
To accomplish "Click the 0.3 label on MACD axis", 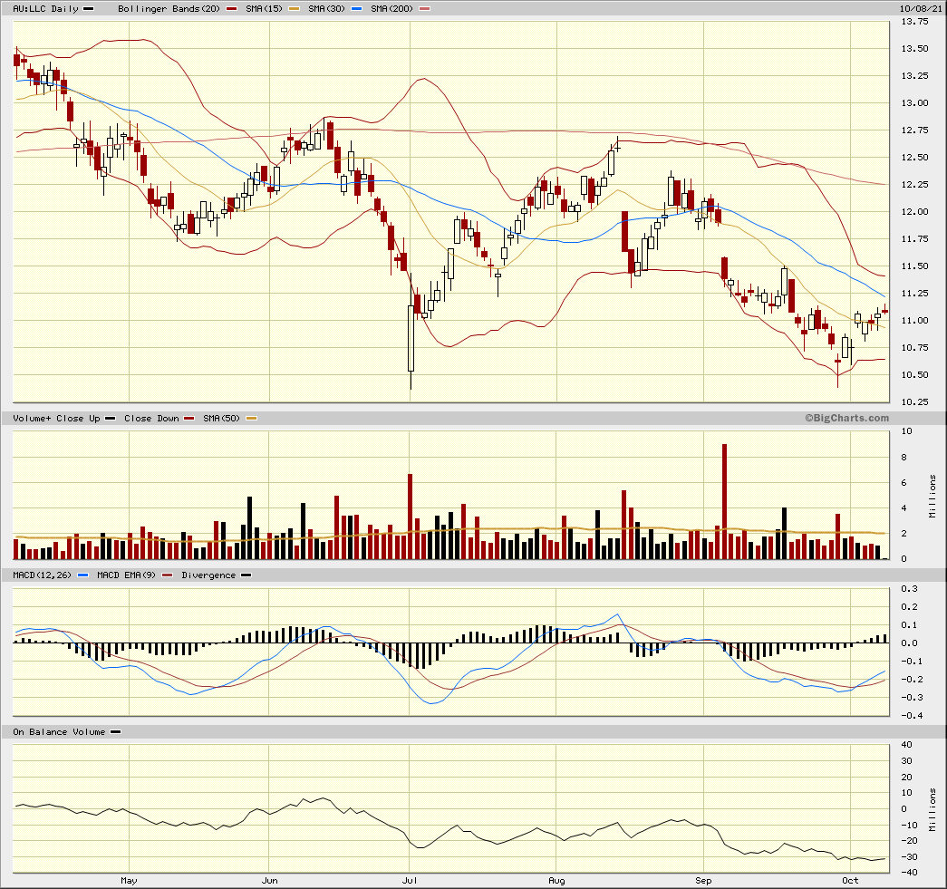I will pos(909,588).
